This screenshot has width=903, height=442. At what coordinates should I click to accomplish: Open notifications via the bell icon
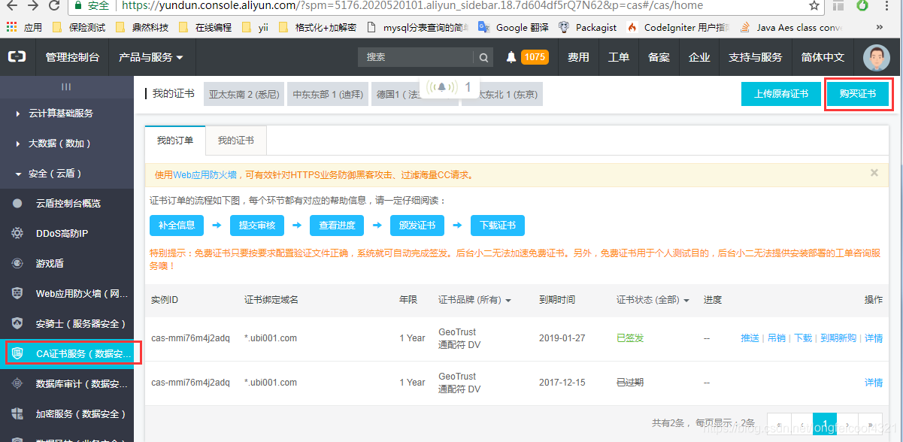point(511,57)
